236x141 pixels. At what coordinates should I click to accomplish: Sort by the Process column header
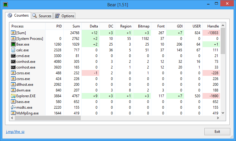[x=27, y=26]
